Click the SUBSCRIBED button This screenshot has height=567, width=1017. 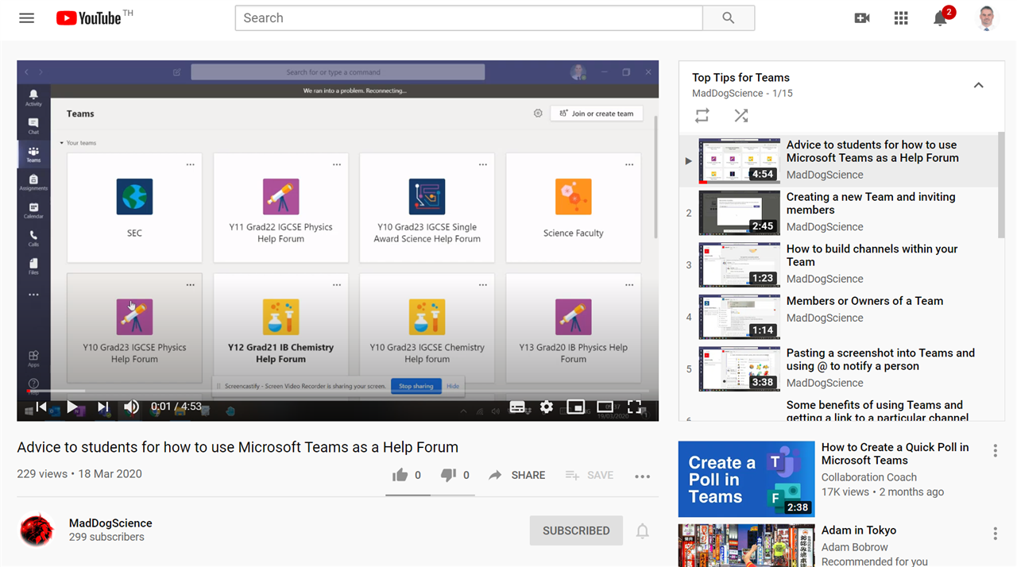click(x=576, y=530)
